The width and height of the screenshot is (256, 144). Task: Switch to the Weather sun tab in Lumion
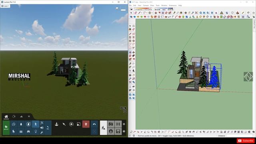coord(29,116)
